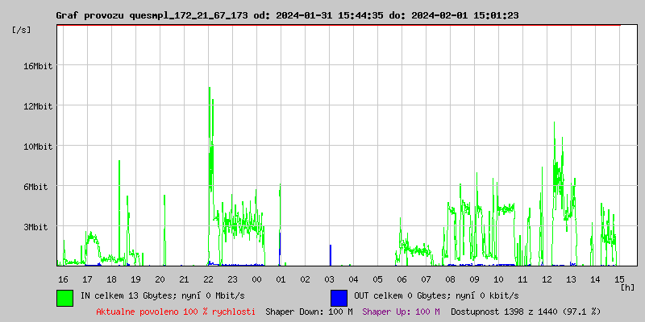Viewport: 645px width, 322px height.
Task: Click the blue OUT spike at 03 hours
Action: 331,255
